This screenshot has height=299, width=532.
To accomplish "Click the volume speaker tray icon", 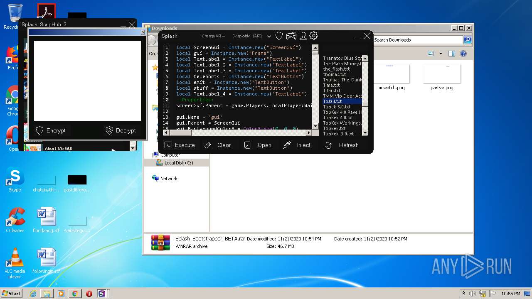I will 473,294.
